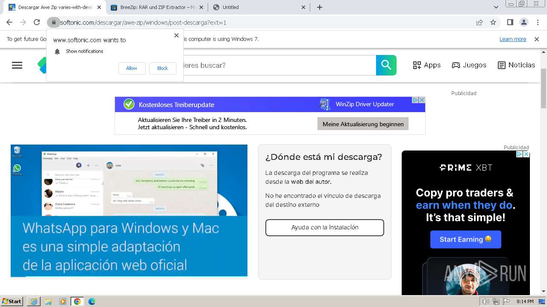This screenshot has height=307, width=547.
Task: Click the WinZip Driver Updater logo text
Action: pos(365,104)
